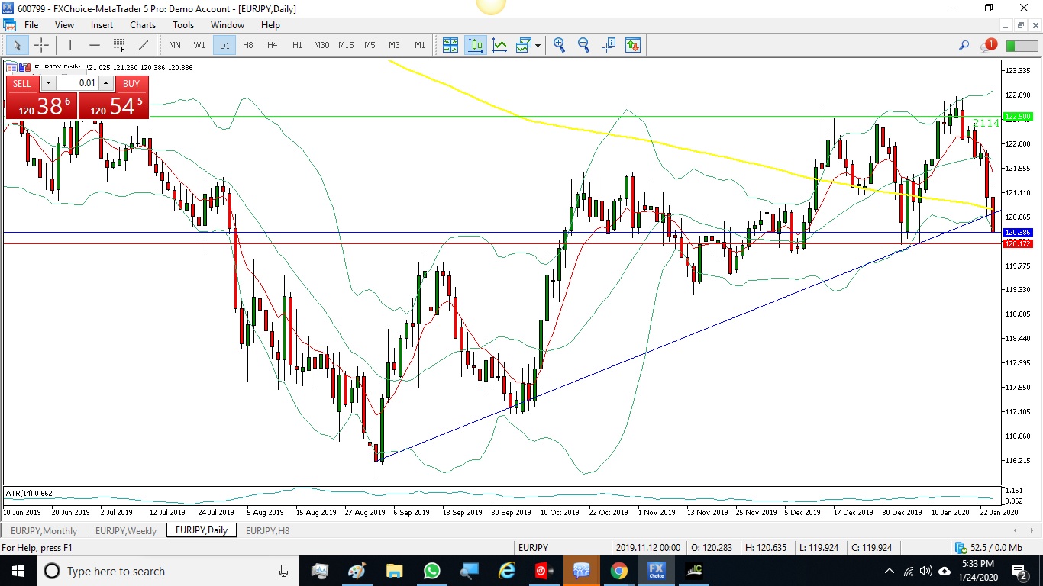This screenshot has height=586, width=1043.
Task: Switch to the H8 timeframe
Action: (x=248, y=45)
